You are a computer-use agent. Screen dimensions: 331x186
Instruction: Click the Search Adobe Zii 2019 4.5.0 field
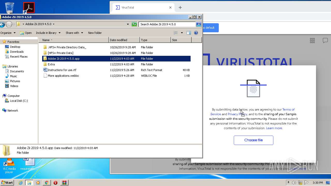[x=167, y=24]
